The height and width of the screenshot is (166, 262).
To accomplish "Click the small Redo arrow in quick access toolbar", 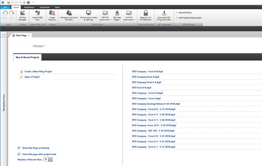I will [16, 3].
